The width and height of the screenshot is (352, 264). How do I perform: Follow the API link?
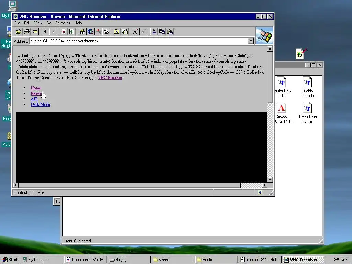[x=34, y=99]
